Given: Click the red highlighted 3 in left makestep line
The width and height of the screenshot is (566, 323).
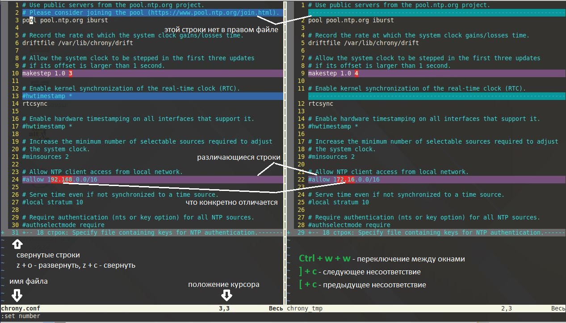Looking at the screenshot, I should pos(71,73).
